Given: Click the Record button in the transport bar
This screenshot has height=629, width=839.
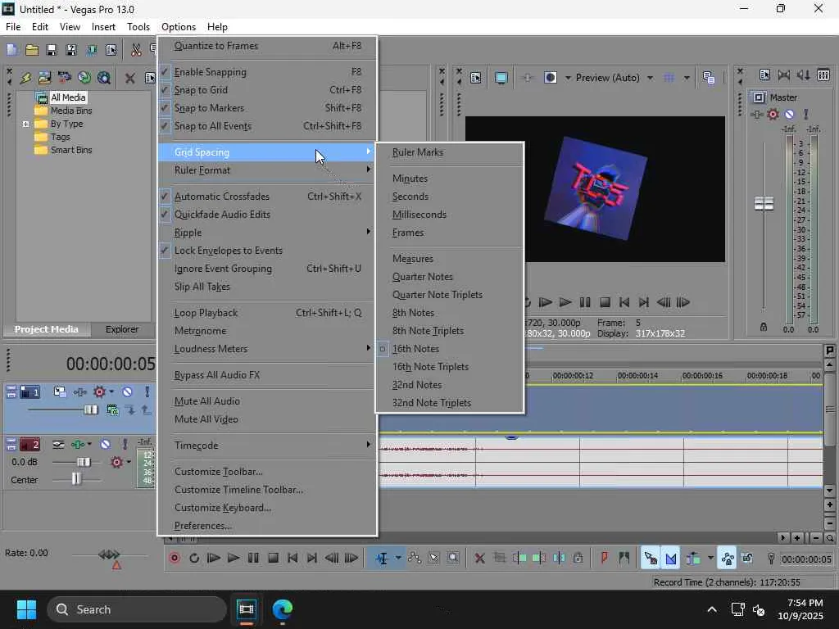Looking at the screenshot, I should pyautogui.click(x=175, y=559).
